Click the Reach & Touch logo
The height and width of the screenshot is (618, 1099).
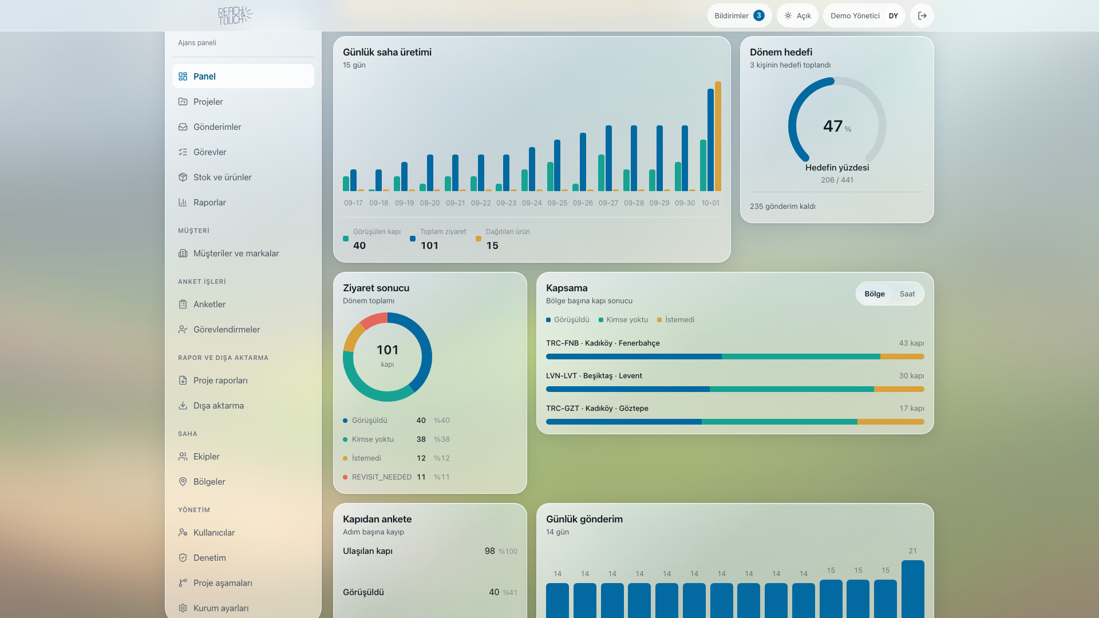[235, 15]
